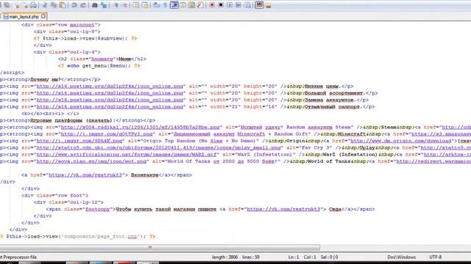
Task: Click the Undo arrow icon
Action: (74, 5)
